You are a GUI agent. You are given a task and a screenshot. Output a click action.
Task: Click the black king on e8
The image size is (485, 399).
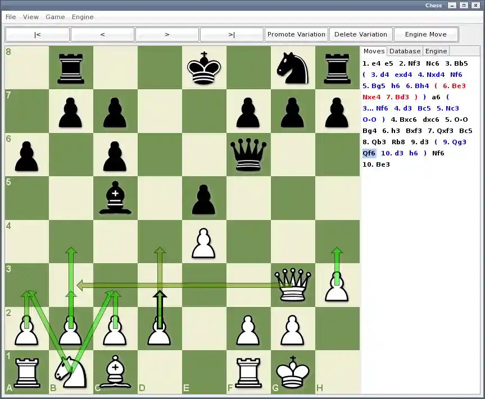pyautogui.click(x=203, y=68)
